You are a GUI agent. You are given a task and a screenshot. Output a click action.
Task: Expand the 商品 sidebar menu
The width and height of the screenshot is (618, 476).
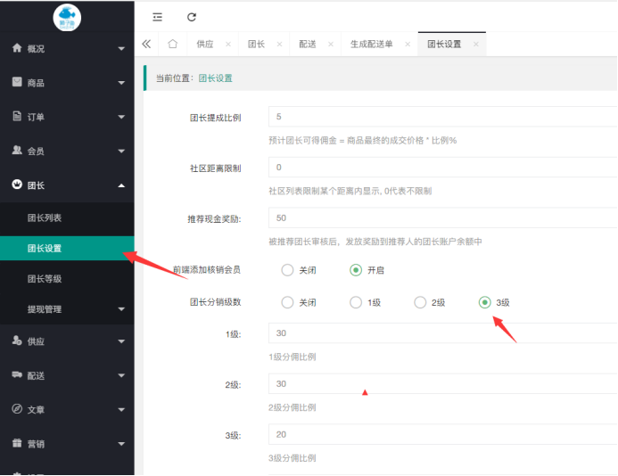(67, 83)
